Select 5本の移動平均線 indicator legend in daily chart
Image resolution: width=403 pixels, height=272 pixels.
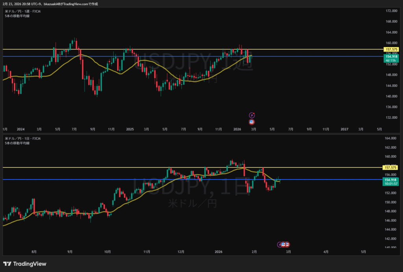click(17, 143)
